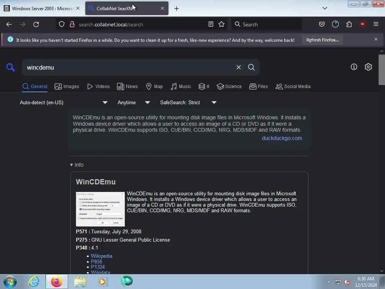
Task: Switch to the News category
Action: click(127, 87)
